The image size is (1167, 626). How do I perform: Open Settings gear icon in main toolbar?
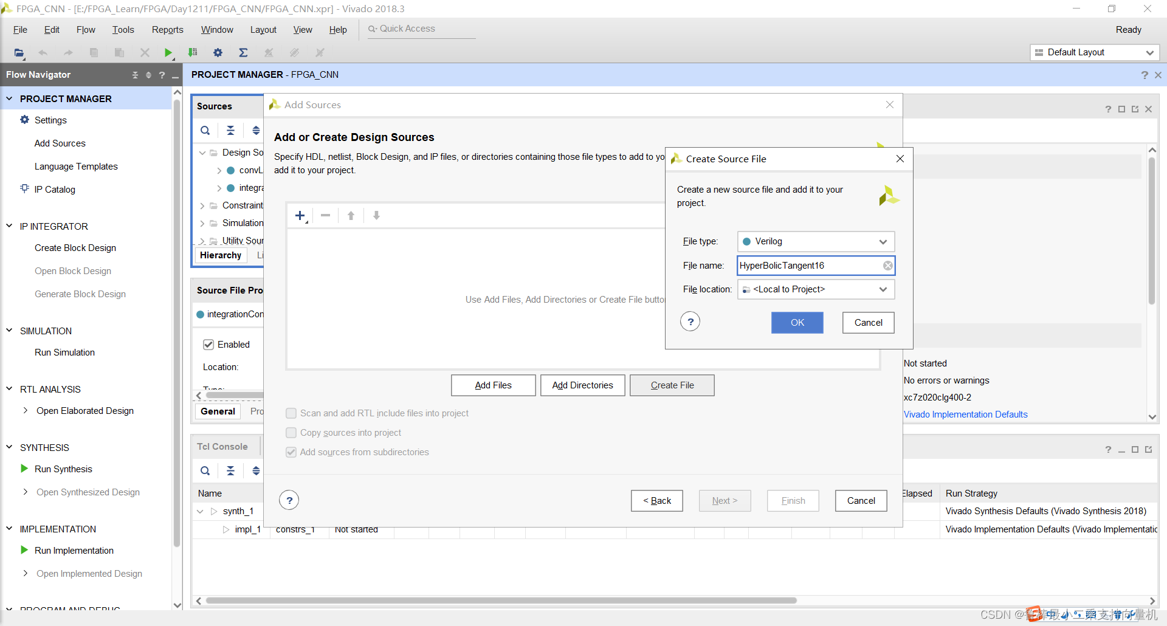pos(218,53)
